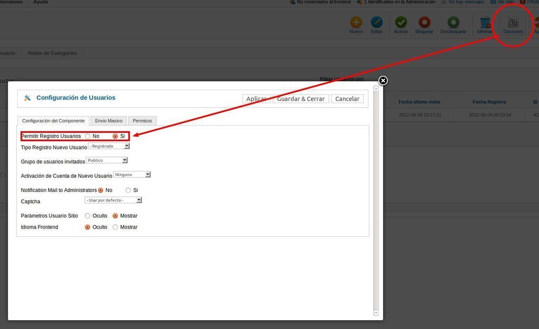Click the Bloquear red icon
This screenshot has width=539, height=329.
(x=424, y=23)
